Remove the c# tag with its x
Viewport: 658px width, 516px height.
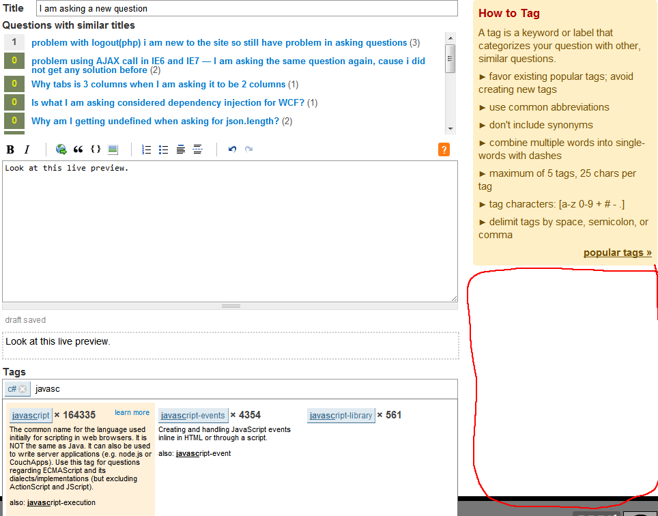click(23, 389)
